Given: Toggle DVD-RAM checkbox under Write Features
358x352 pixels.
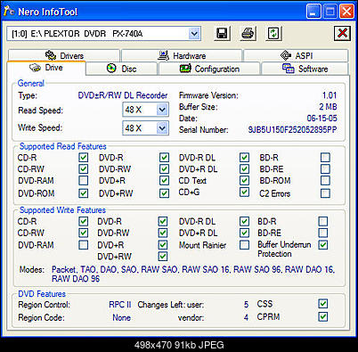Looking at the screenshot, I should (x=84, y=245).
